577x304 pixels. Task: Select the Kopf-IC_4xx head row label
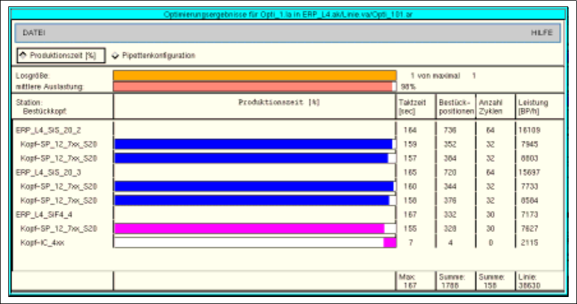[42, 243]
